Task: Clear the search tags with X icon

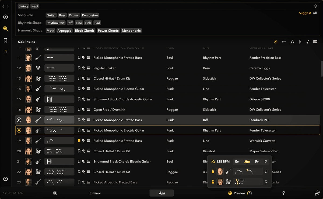Action: pos(315,6)
